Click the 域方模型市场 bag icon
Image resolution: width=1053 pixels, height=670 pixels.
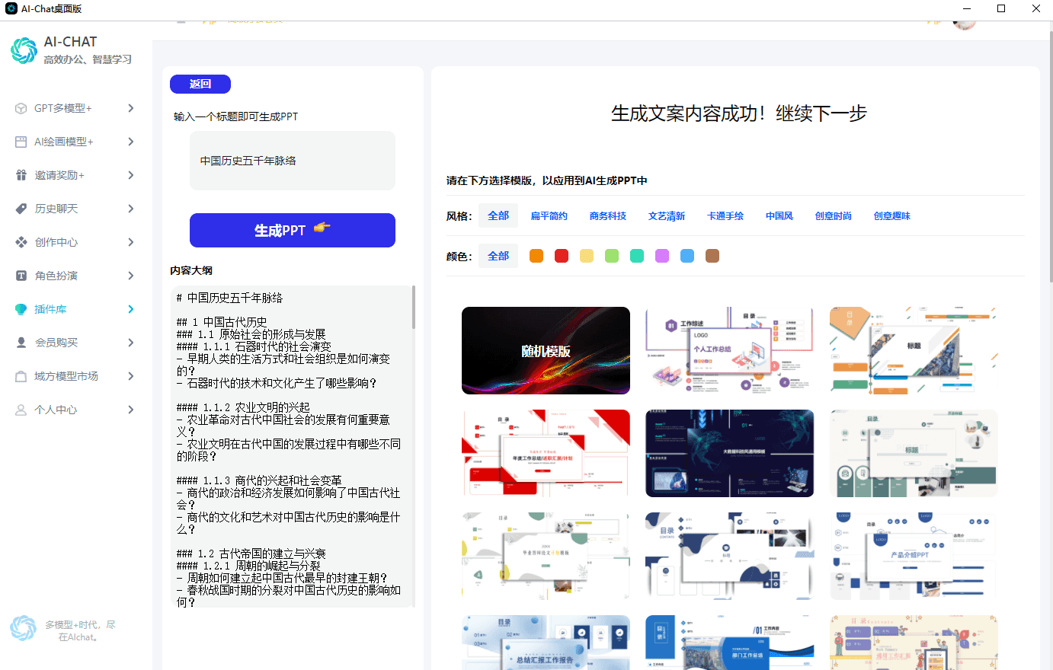click(21, 376)
